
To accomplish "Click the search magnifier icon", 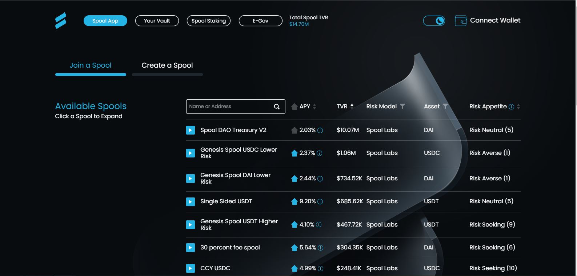I will [x=277, y=107].
